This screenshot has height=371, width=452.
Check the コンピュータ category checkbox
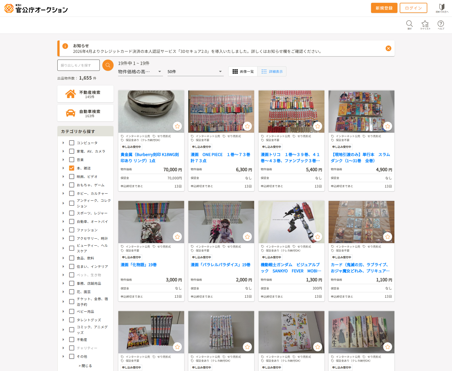click(72, 143)
